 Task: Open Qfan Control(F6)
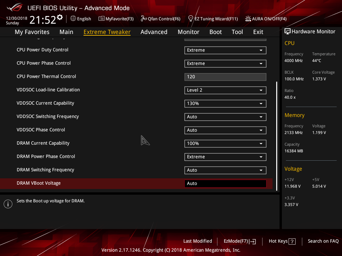coord(161,19)
